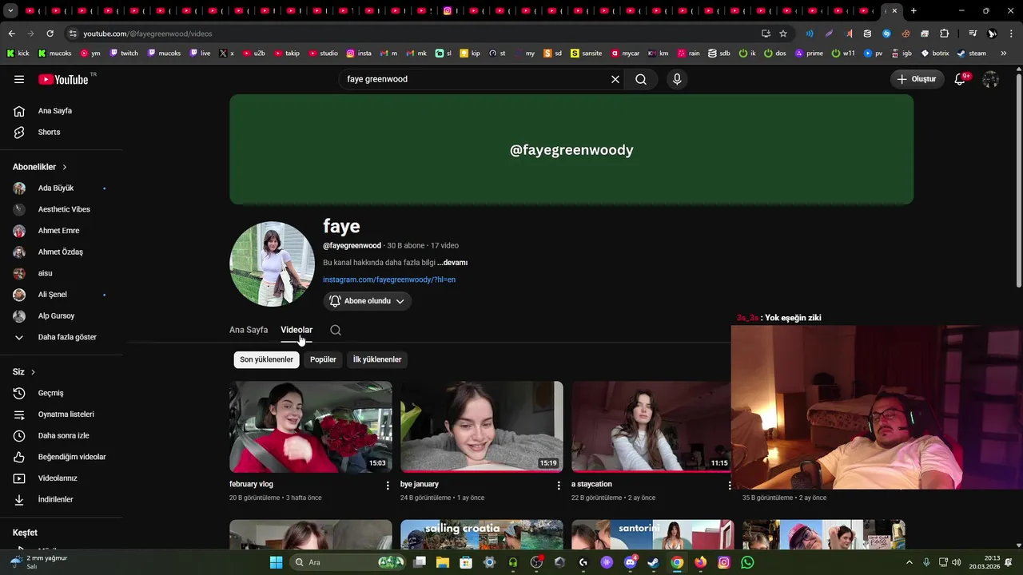Open the browser extensions puzzle icon
This screenshot has height=575, width=1023.
pyautogui.click(x=944, y=34)
